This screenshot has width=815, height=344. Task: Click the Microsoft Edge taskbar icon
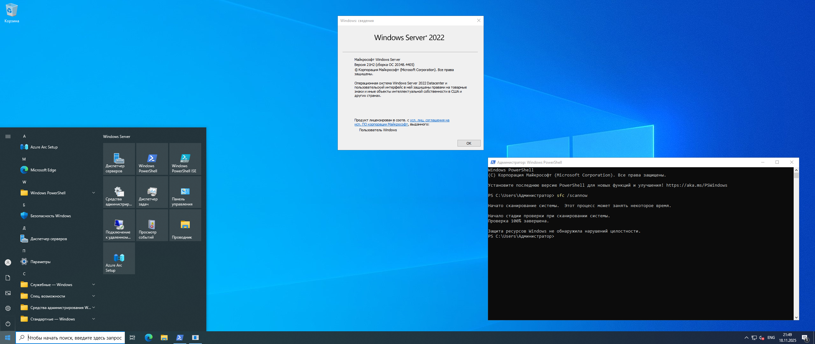point(148,338)
